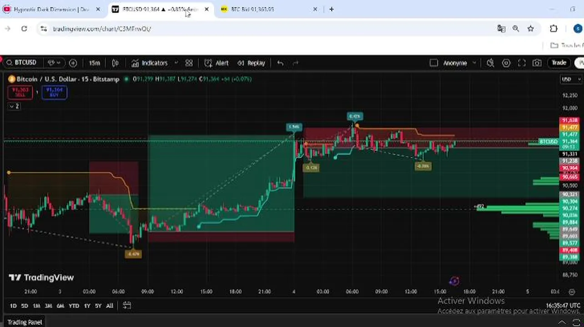This screenshot has width=584, height=327.
Task: Open the Anonyme layout name menu
Action: pyautogui.click(x=459, y=63)
